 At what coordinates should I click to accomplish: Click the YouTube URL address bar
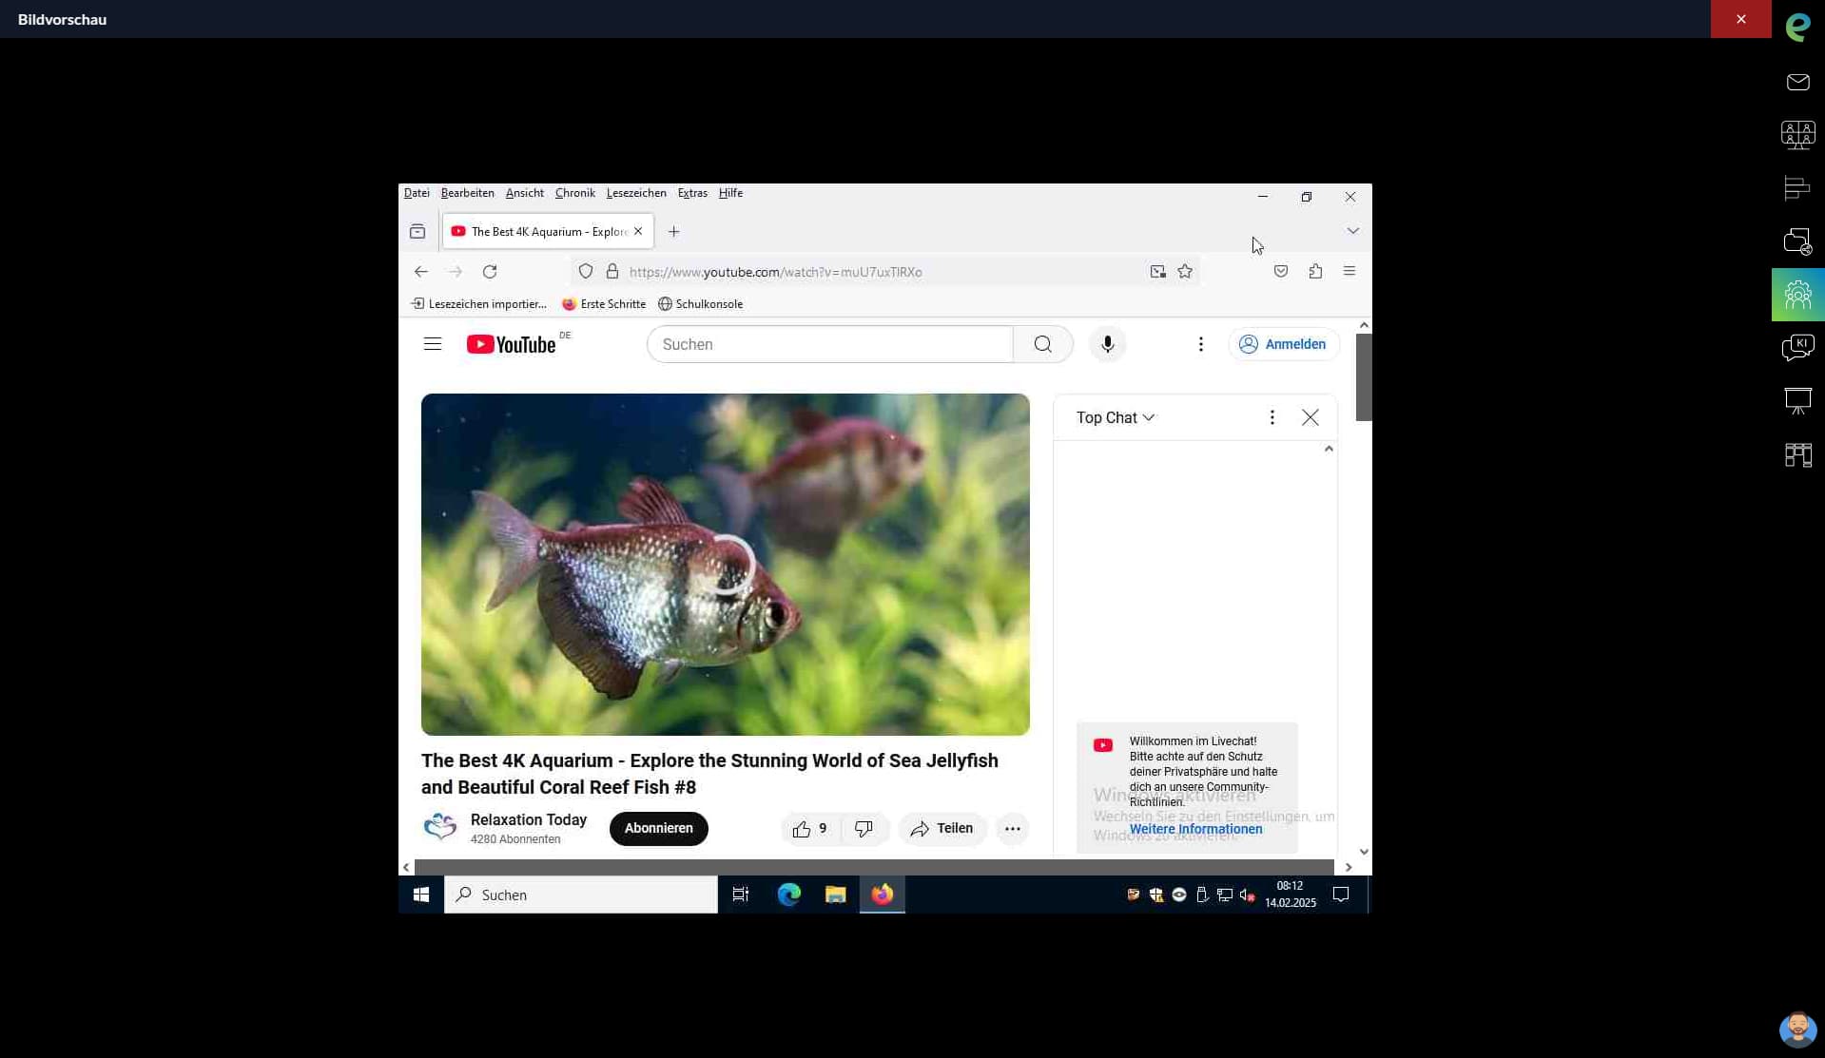(x=884, y=272)
